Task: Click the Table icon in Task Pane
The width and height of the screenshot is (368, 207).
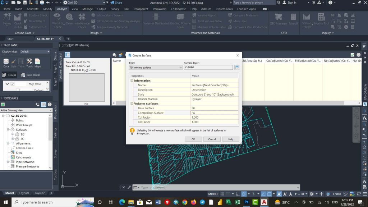Action: click(21, 63)
